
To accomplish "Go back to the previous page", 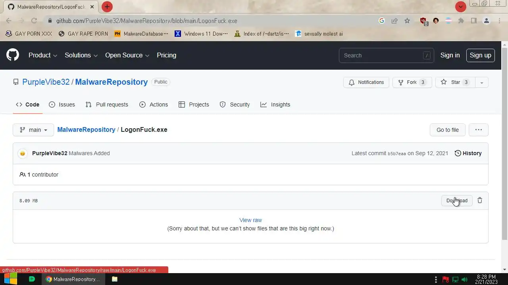I will click(x=9, y=21).
